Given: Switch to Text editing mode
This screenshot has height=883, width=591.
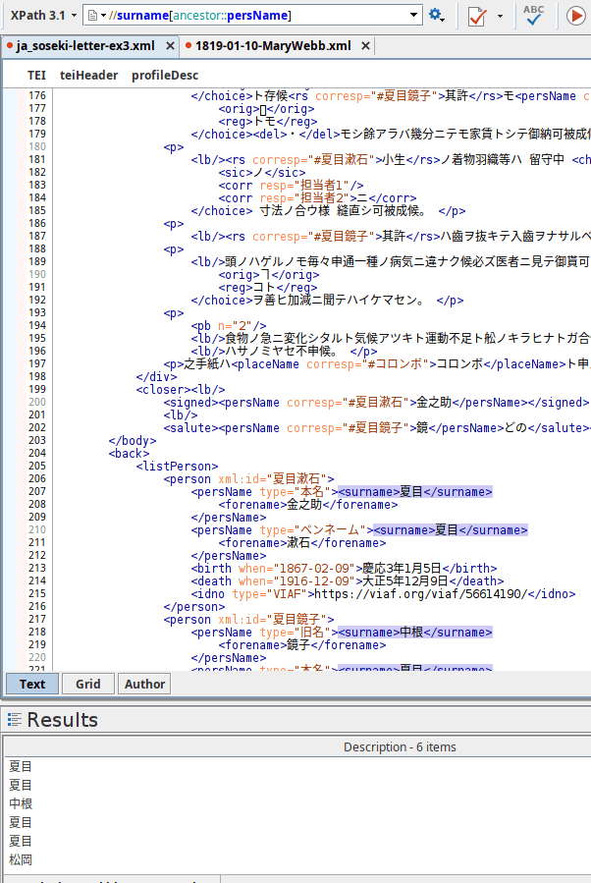Looking at the screenshot, I should tap(32, 684).
